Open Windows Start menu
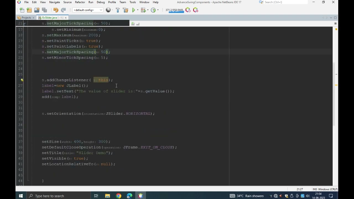The image size is (354, 199). tap(21, 196)
